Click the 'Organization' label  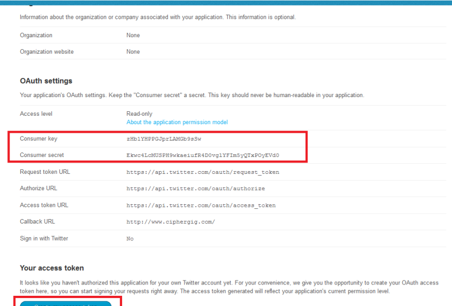tap(36, 35)
